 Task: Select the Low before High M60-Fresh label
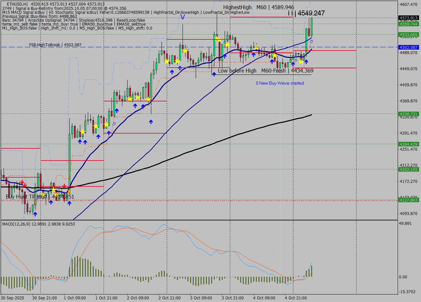pos(265,71)
